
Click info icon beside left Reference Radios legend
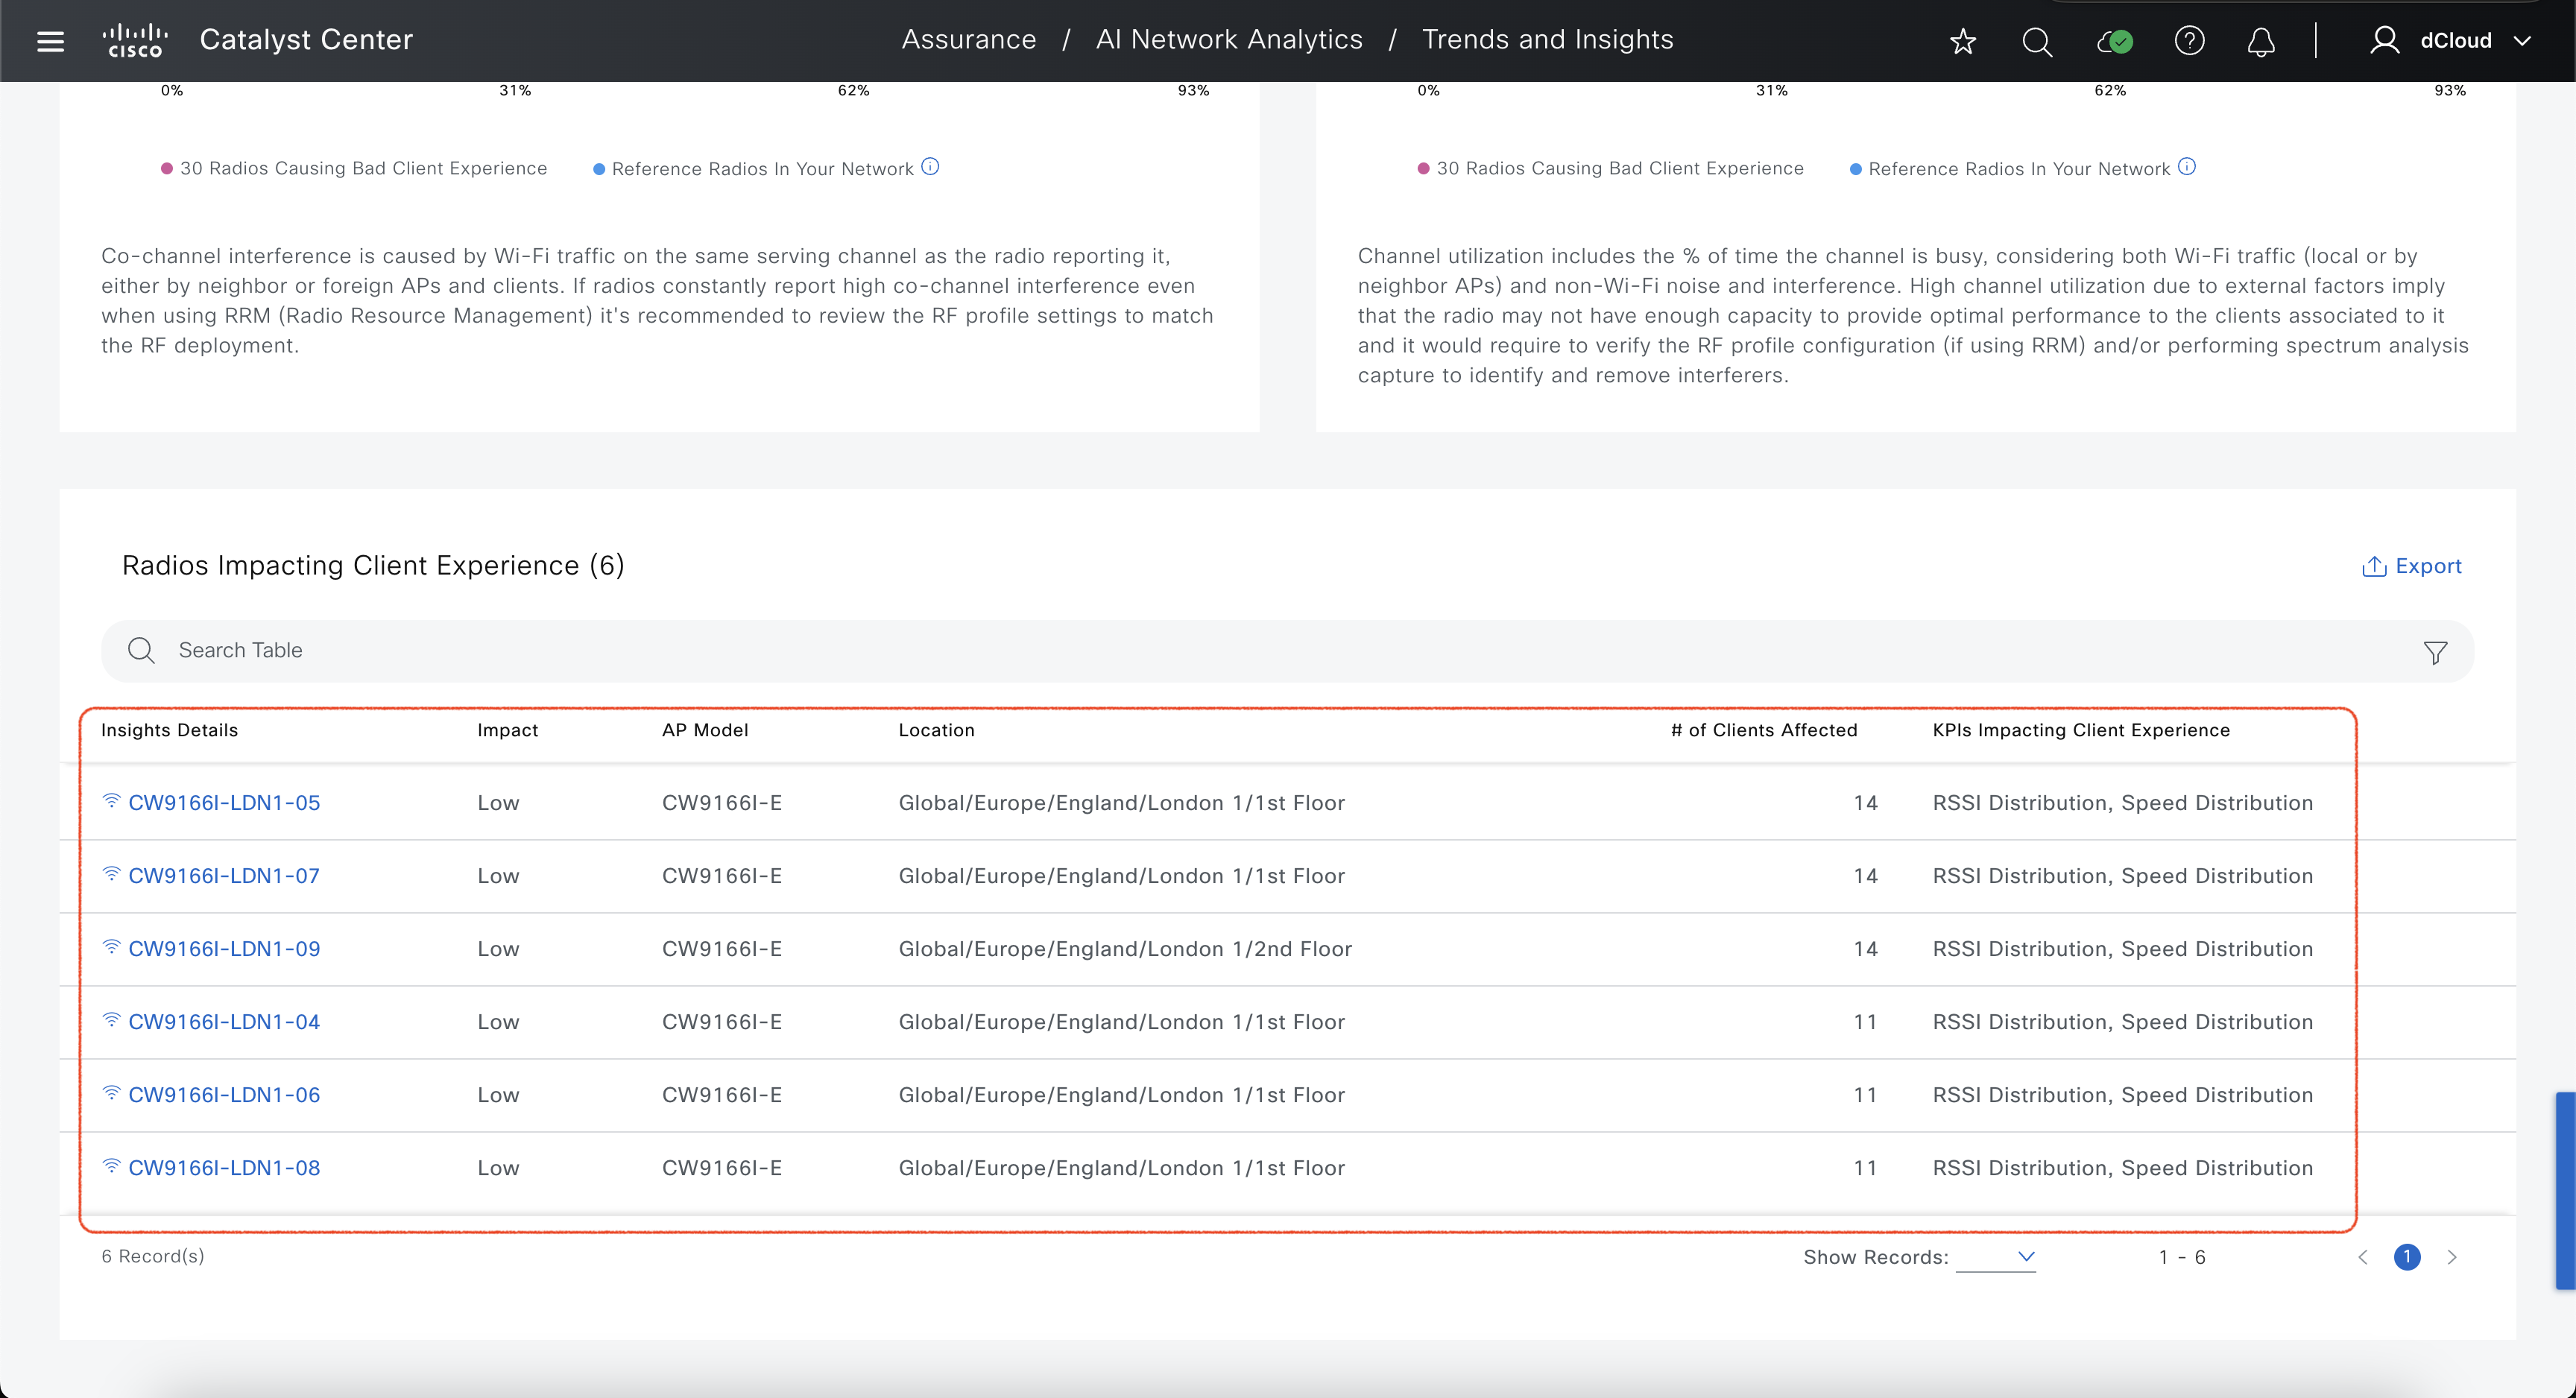(x=930, y=166)
